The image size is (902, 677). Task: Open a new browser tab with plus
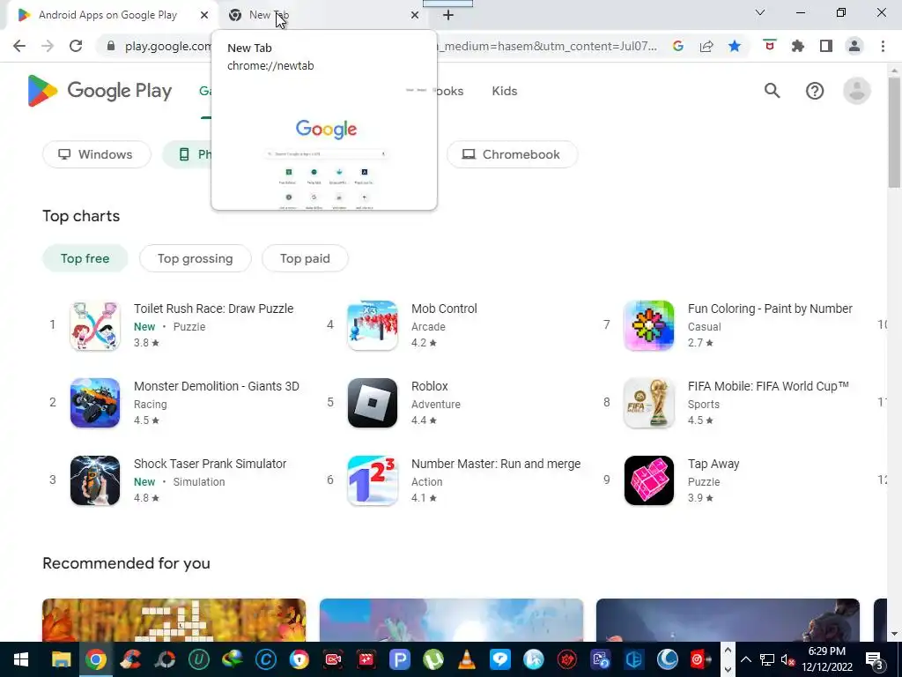pos(448,15)
